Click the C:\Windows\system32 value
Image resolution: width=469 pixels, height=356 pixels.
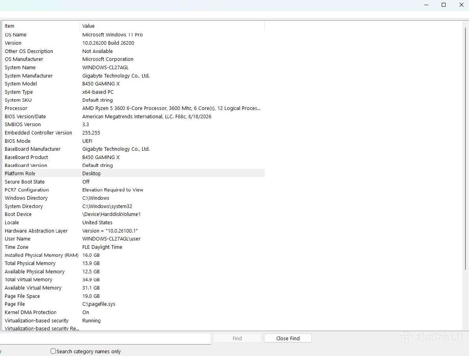107,206
